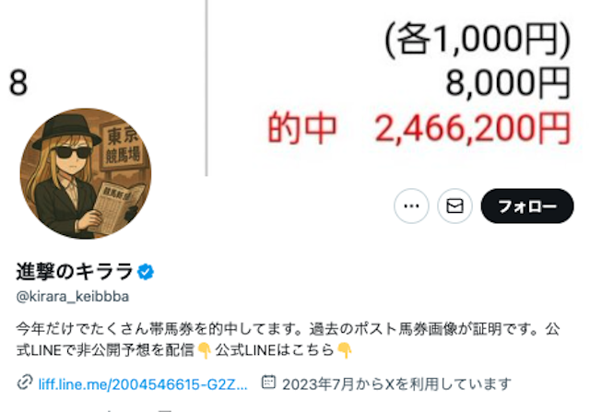Viewport: 590px width, 412px height.
Task: Click the 8,000円 amount in banner
Action: tap(508, 83)
